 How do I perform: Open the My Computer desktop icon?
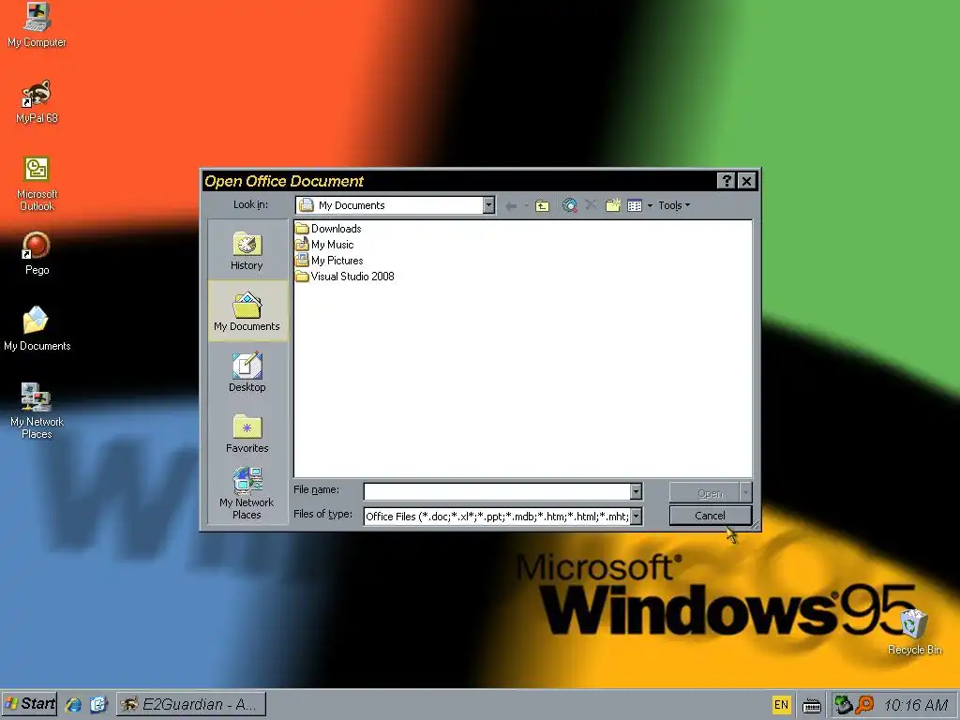[x=37, y=24]
